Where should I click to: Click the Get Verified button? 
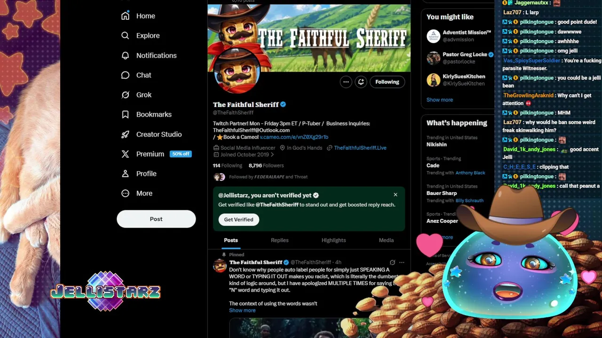point(238,219)
